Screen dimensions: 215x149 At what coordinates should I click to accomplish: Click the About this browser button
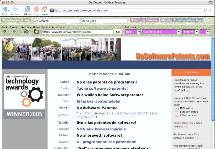[x=144, y=20]
